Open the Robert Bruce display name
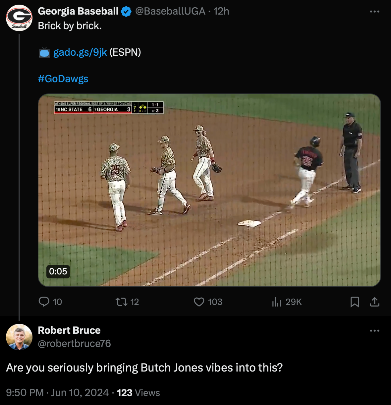Image resolution: width=391 pixels, height=405 pixels. pos(69,330)
